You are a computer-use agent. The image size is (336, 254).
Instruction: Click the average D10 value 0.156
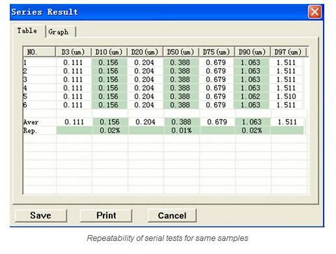(110, 122)
